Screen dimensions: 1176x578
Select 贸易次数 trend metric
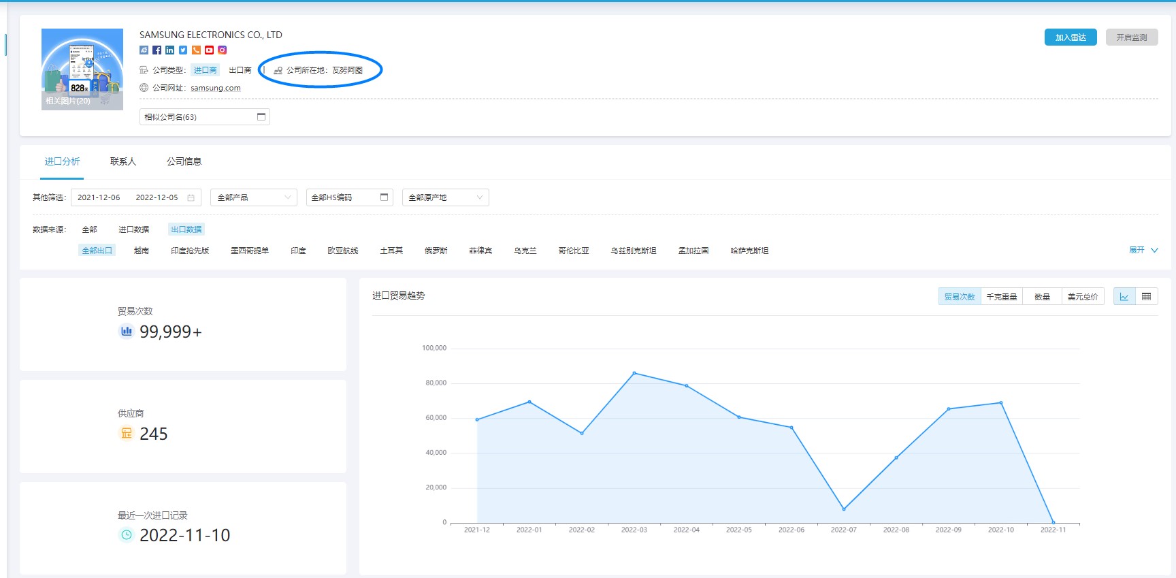click(x=960, y=297)
